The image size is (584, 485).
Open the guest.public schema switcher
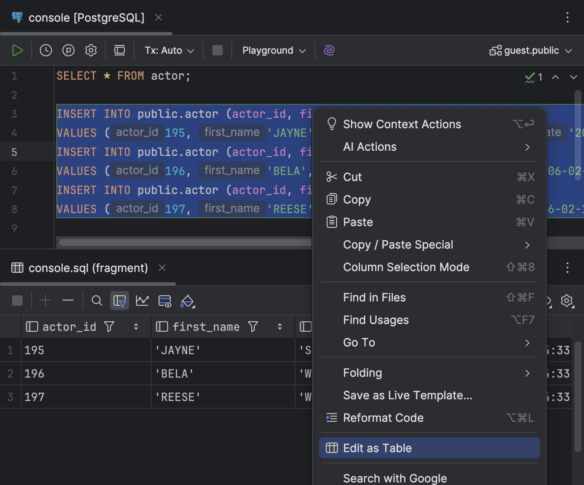pos(530,50)
